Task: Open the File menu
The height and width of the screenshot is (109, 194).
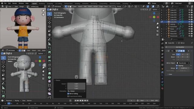Action: 5,3
